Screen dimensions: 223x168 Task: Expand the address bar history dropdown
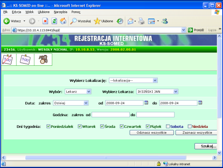pos(183,30)
